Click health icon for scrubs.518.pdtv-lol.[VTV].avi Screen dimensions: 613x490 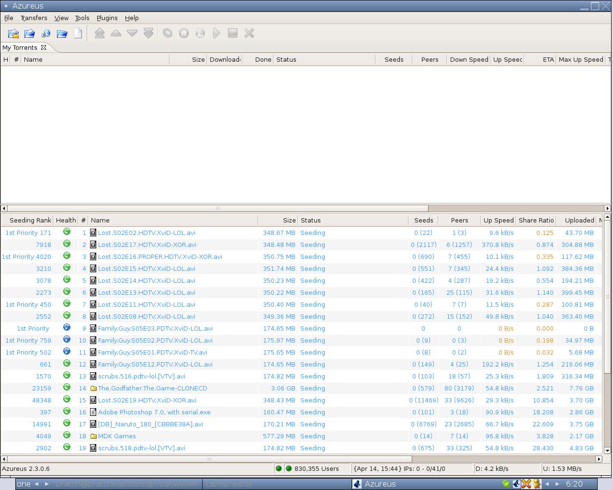tap(67, 447)
